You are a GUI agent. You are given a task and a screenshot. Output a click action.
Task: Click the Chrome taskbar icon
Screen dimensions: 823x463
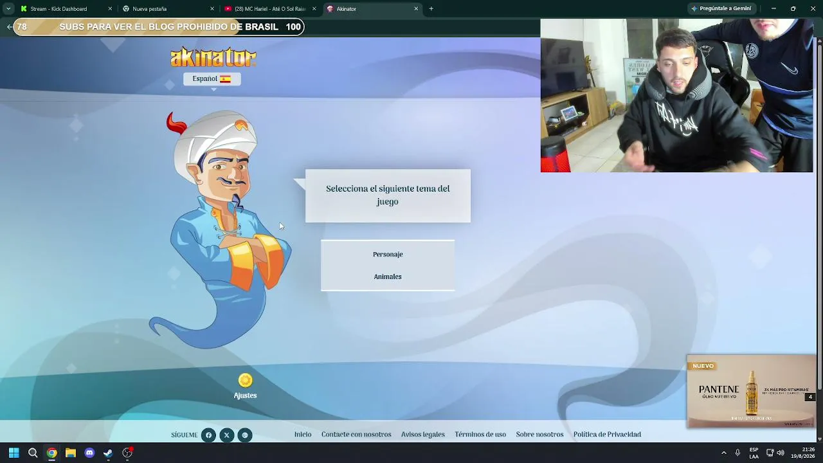(x=51, y=453)
